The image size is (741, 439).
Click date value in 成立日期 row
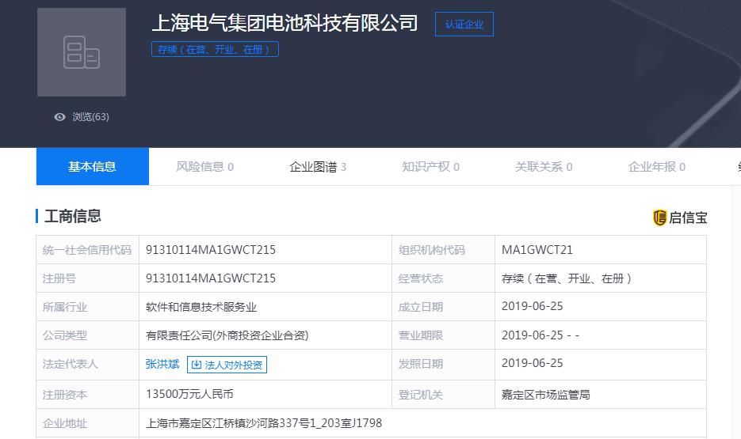click(x=532, y=306)
